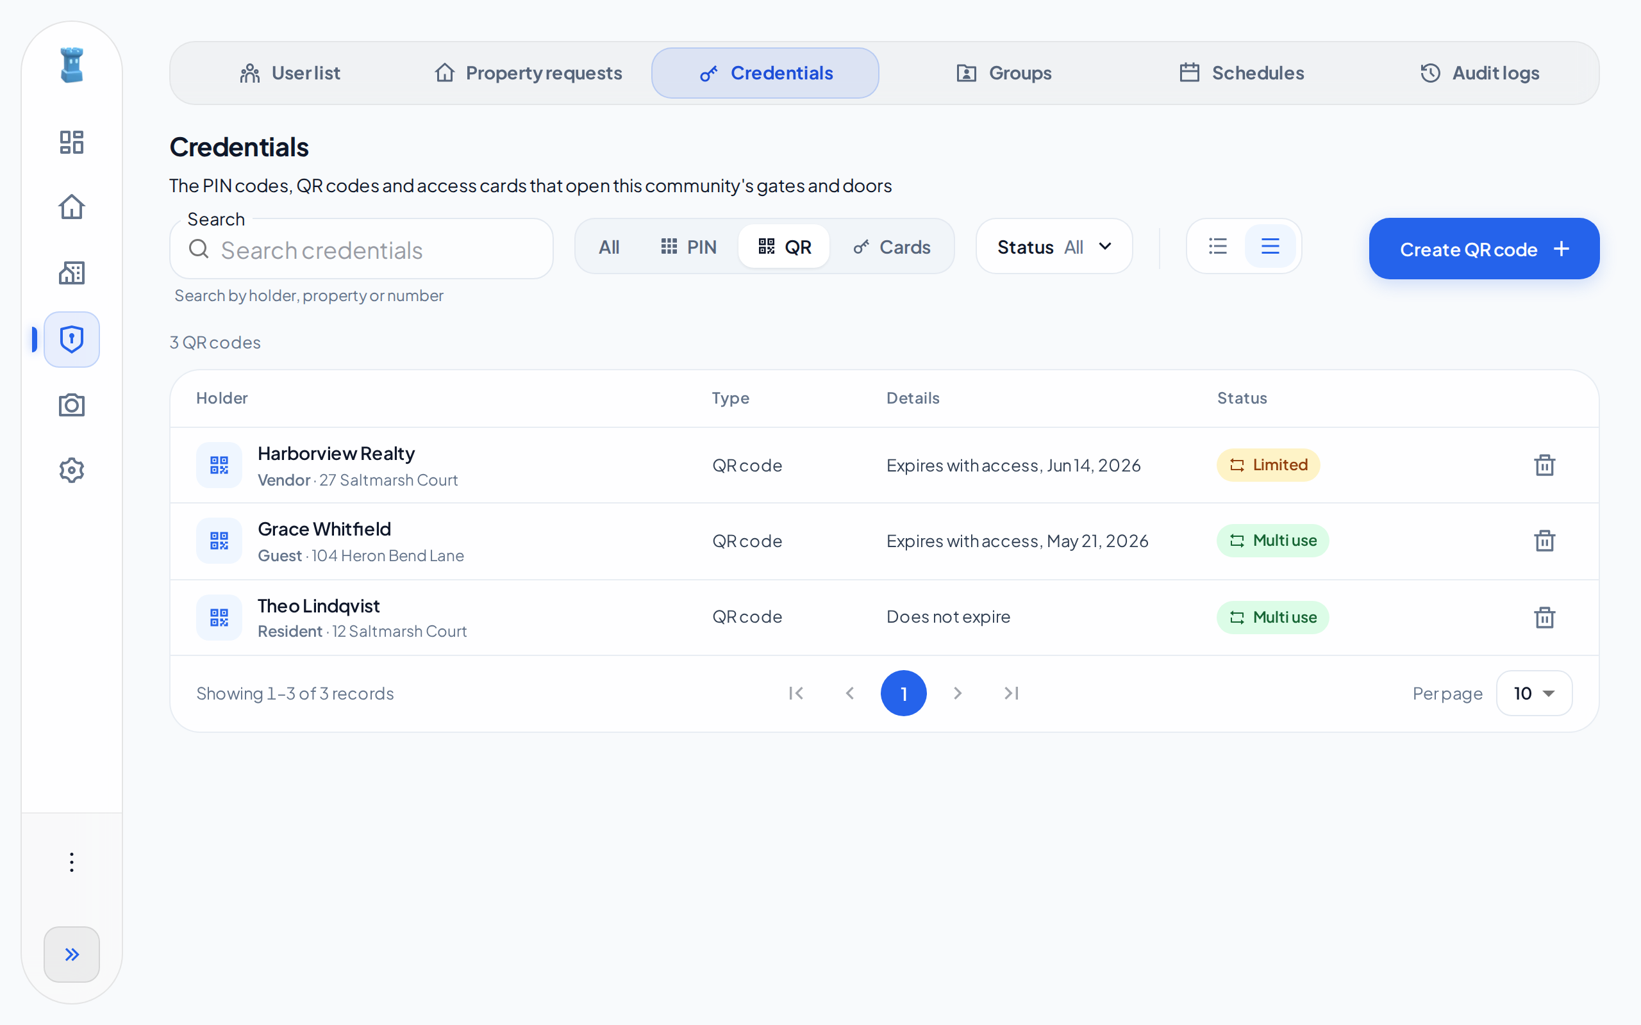Open the User list tab
This screenshot has height=1025, width=1641.
coord(290,73)
